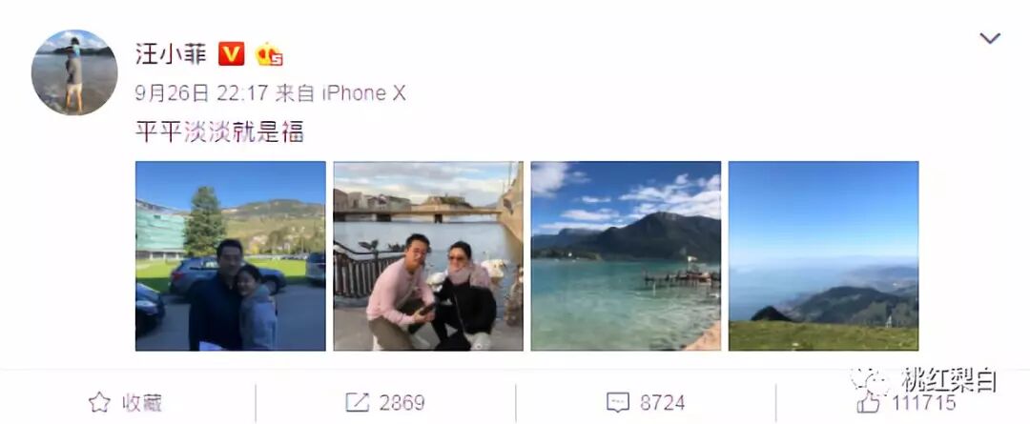Image resolution: width=1030 pixels, height=424 pixels.
Task: Click the 2869 repost count
Action: coord(402,403)
